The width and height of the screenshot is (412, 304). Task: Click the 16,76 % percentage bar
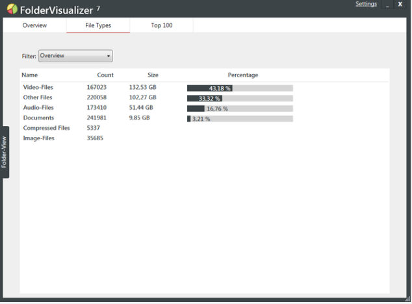240,108
